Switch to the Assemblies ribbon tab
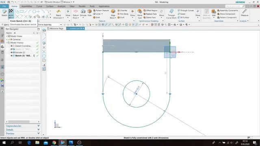The width and height of the screenshot is (260, 146). coord(27,6)
